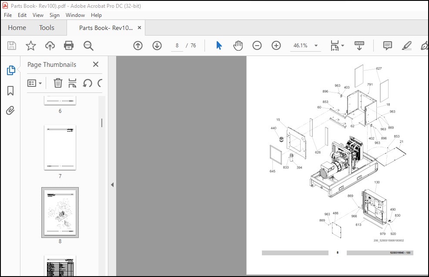
Task: Open the File menu
Action: coord(8,15)
